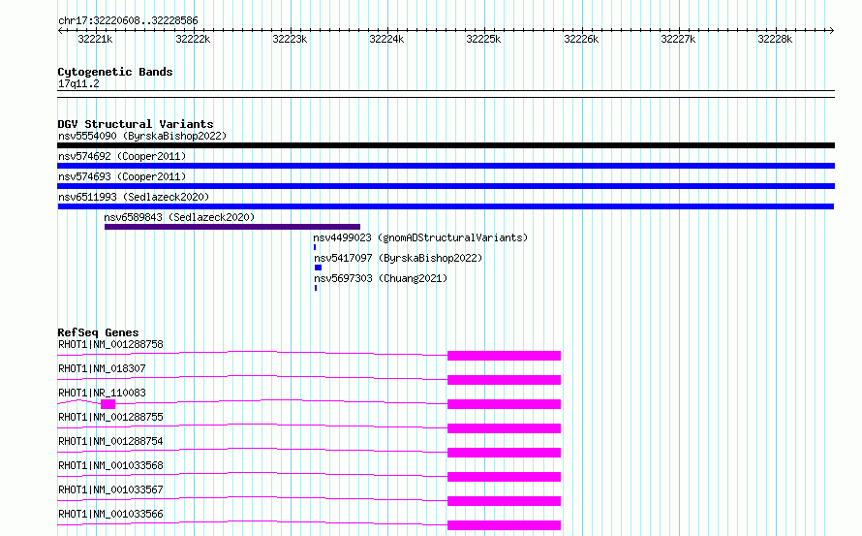
Task: Click the RHOT1|NM_018307 transcript label
Action: [102, 368]
